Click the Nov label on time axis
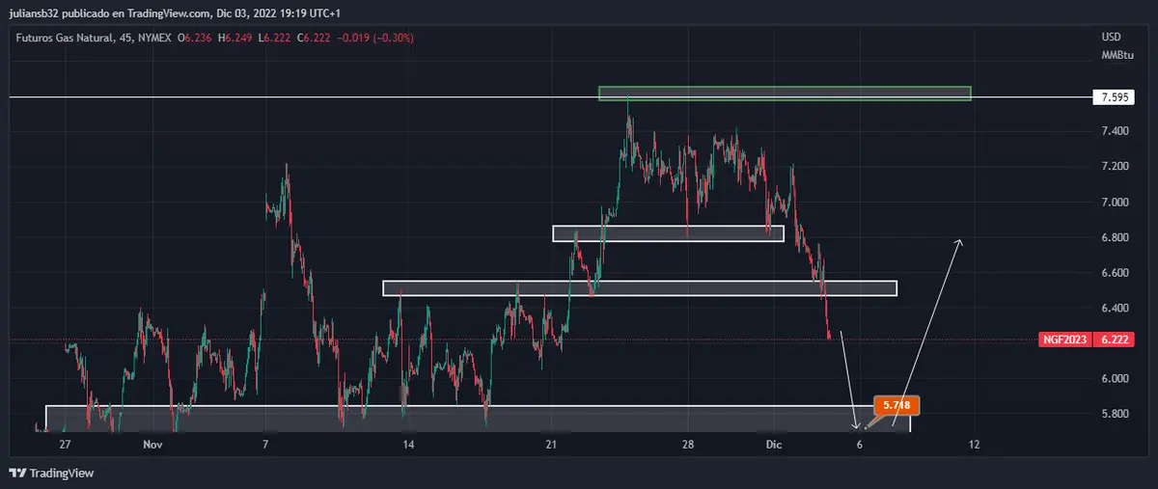This screenshot has width=1158, height=489. coord(152,445)
